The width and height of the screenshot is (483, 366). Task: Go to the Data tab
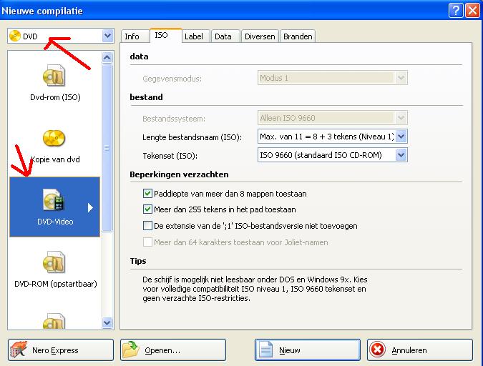225,36
